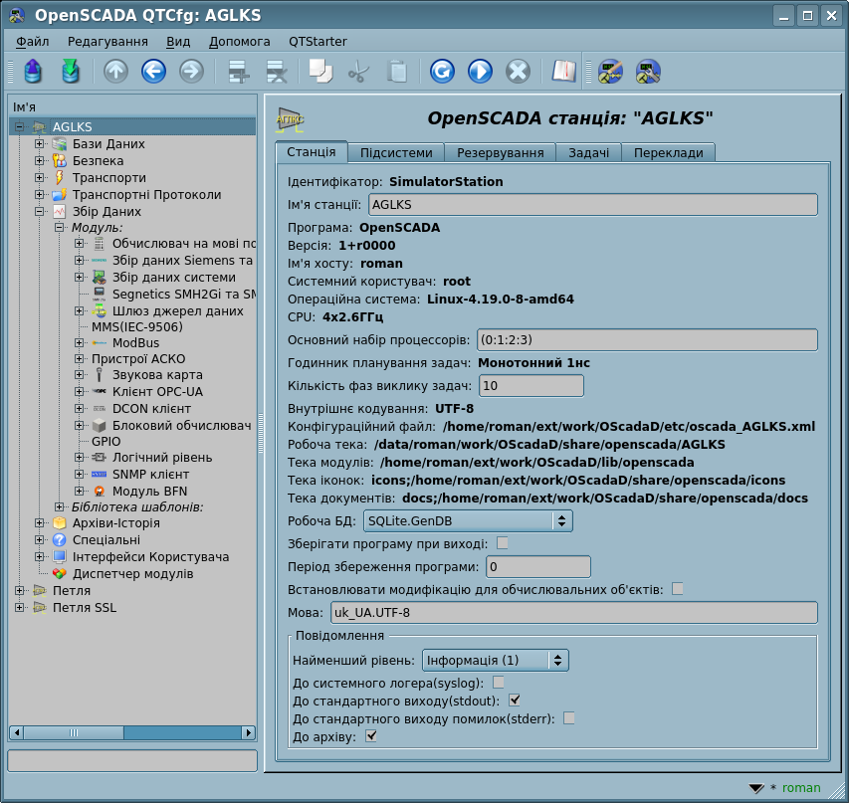
Task: Click the Ім'я станції input field
Action: point(593,205)
